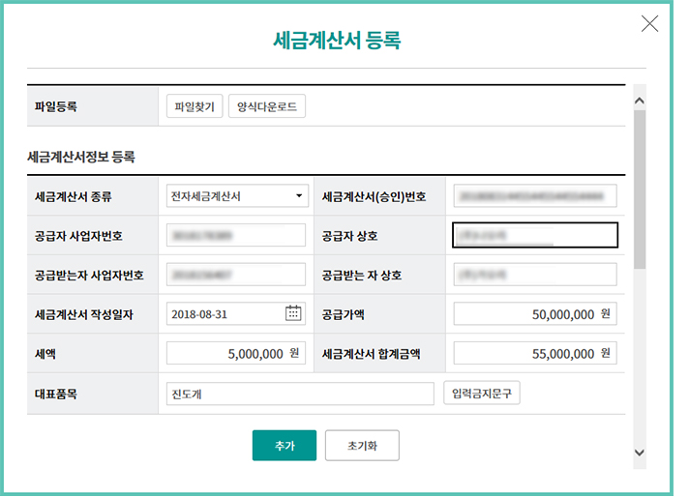Open the 입력금지문구 list

481,394
